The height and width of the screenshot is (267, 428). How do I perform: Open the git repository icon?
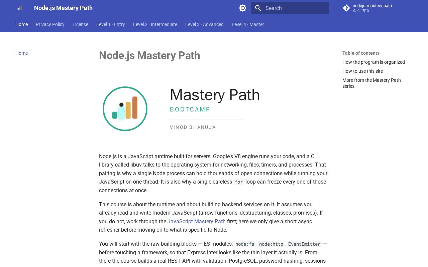[346, 8]
